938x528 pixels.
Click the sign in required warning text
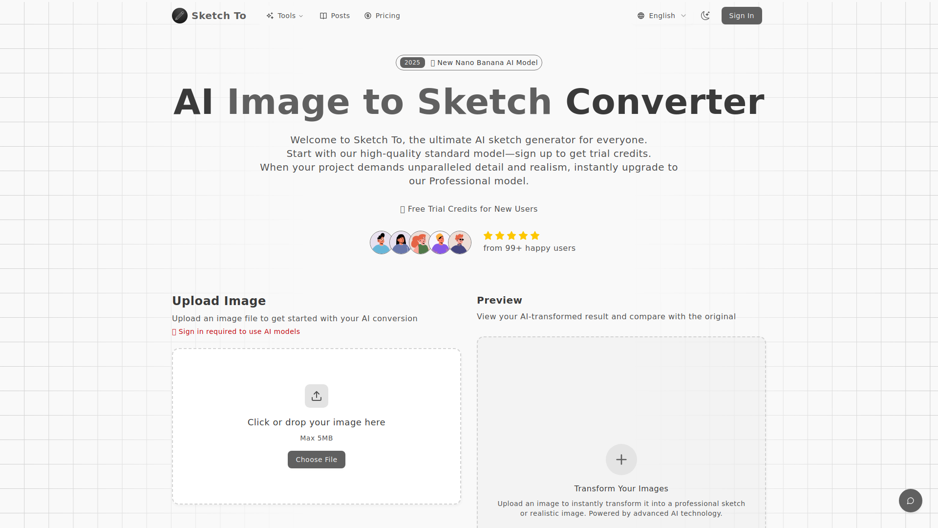coord(236,331)
